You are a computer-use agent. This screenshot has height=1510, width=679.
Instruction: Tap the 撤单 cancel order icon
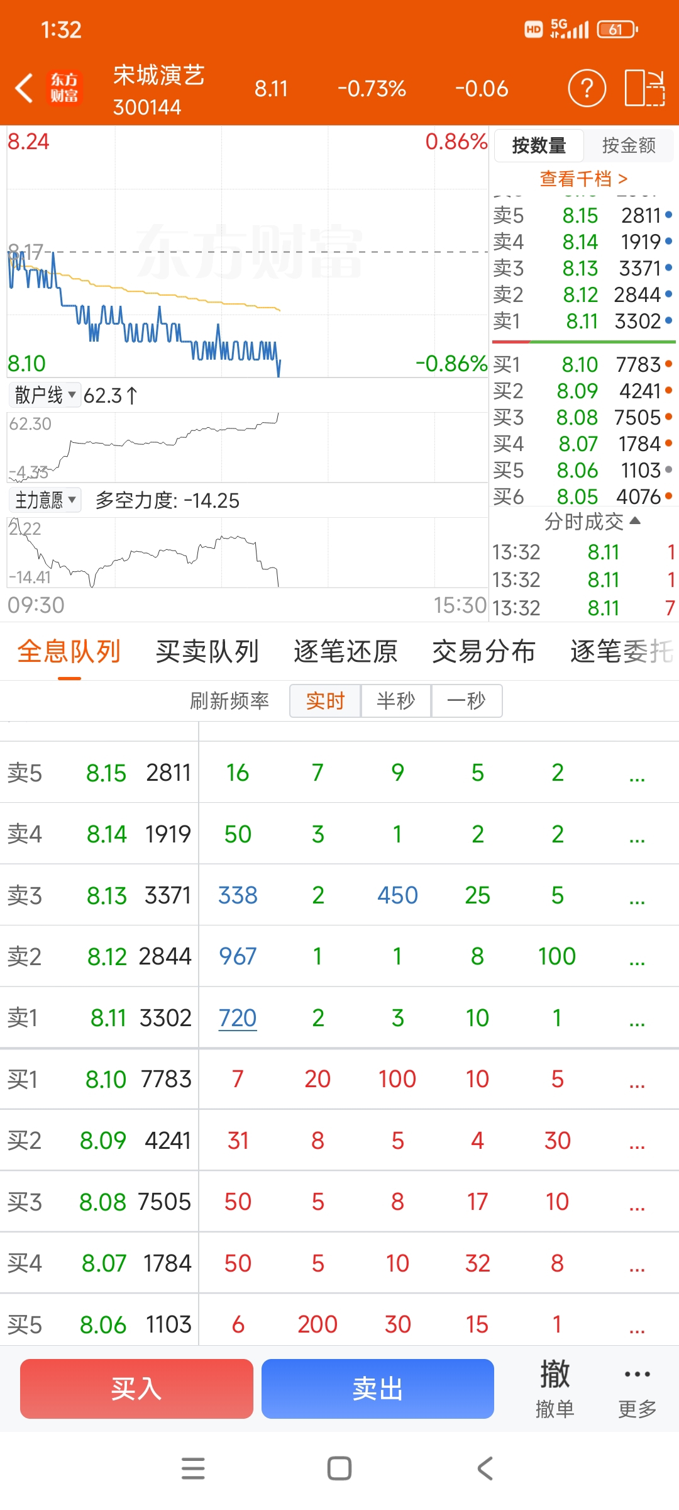coord(555,1389)
